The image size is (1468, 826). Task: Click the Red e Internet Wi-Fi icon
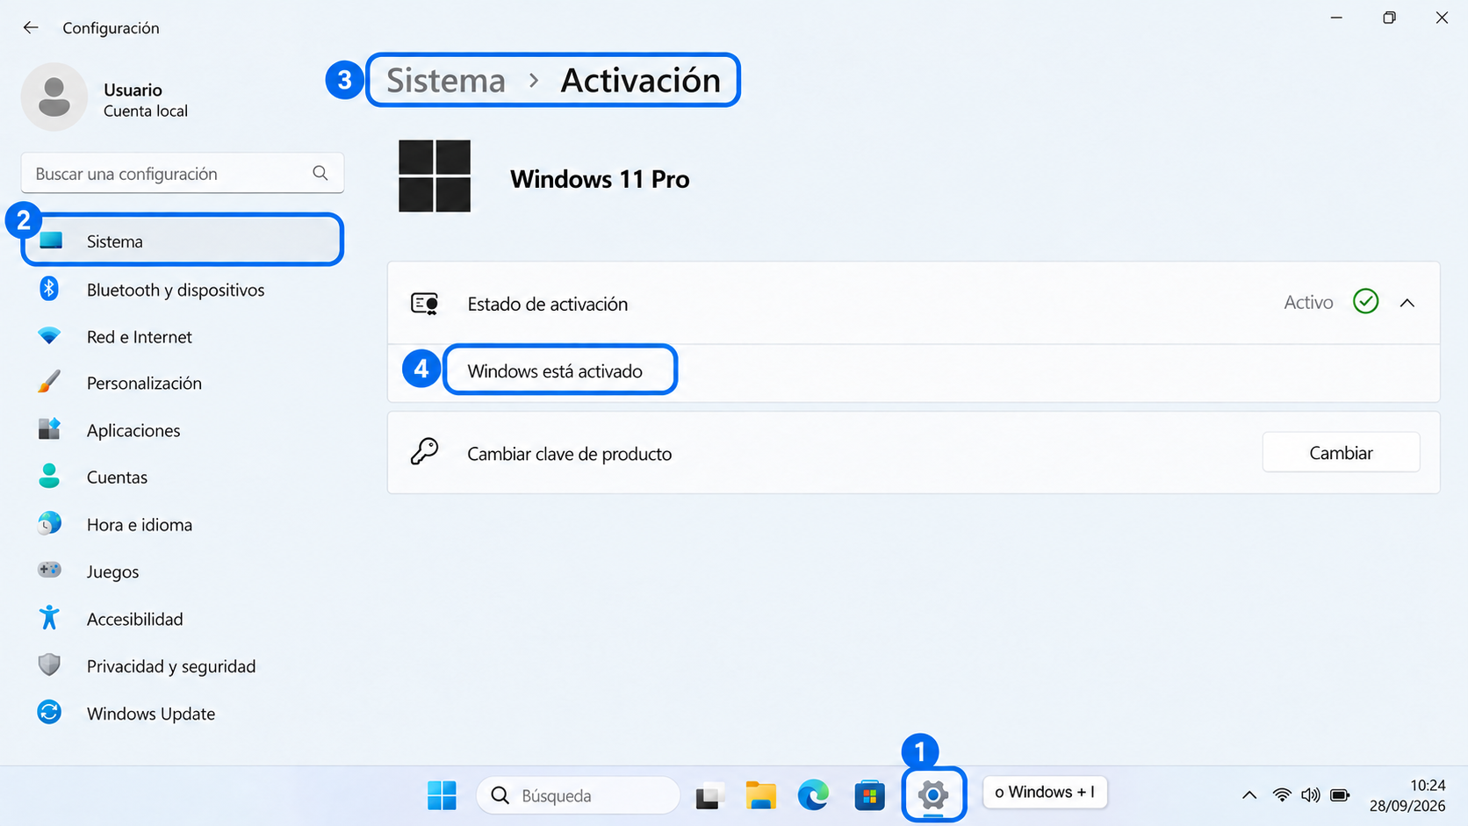(x=49, y=336)
